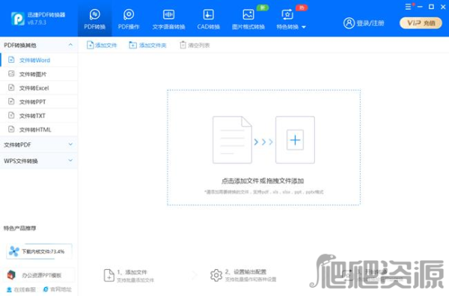Open the 图片格式转换 tab
449x296 pixels.
pyautogui.click(x=248, y=19)
